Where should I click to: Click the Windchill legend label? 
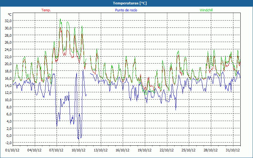point(206,10)
